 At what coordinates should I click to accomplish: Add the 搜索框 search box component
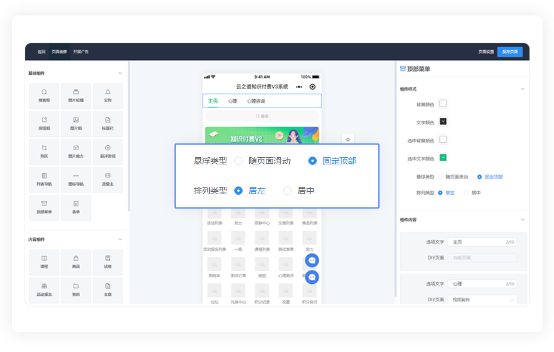[44, 96]
